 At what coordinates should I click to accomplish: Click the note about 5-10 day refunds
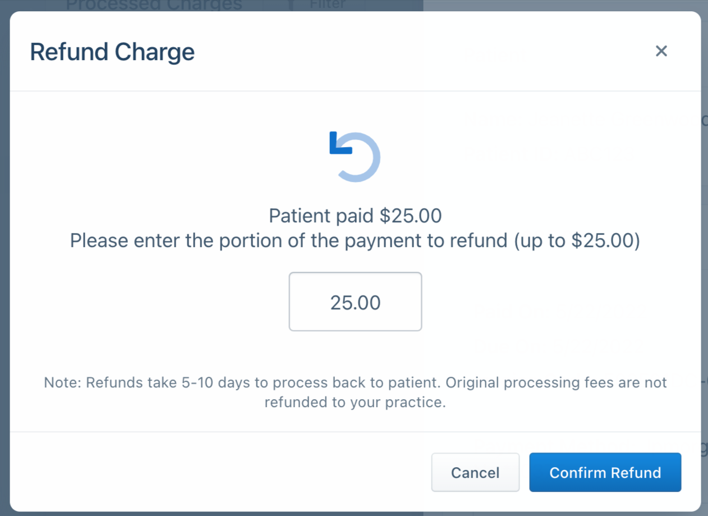224,383
